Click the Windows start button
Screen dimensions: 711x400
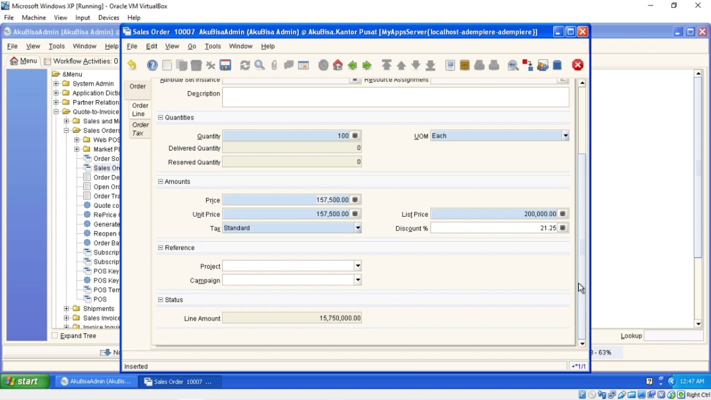pos(21,381)
